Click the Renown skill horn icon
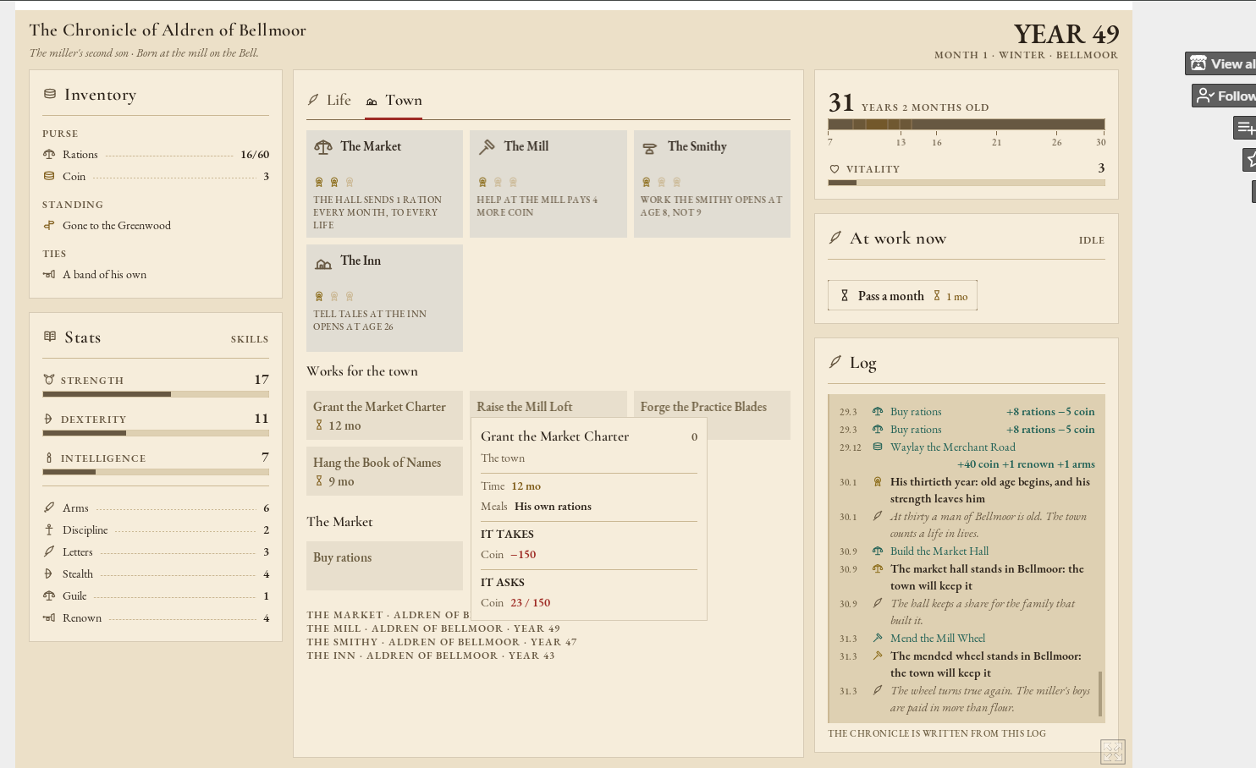The width and height of the screenshot is (1256, 768). [49, 617]
